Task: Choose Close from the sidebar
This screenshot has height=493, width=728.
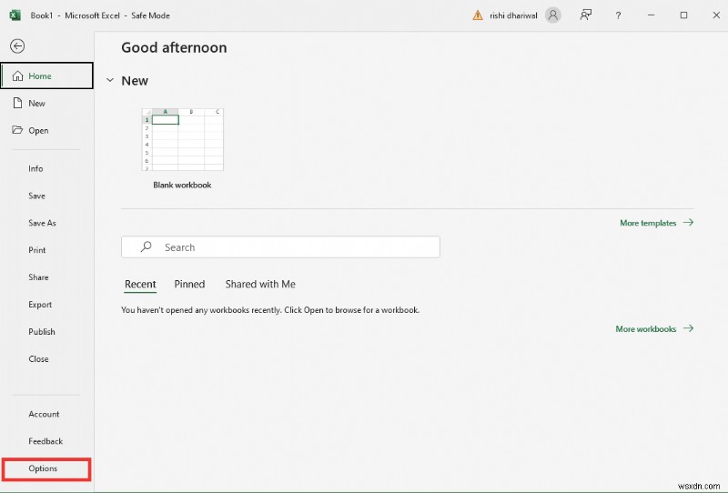Action: 38,359
